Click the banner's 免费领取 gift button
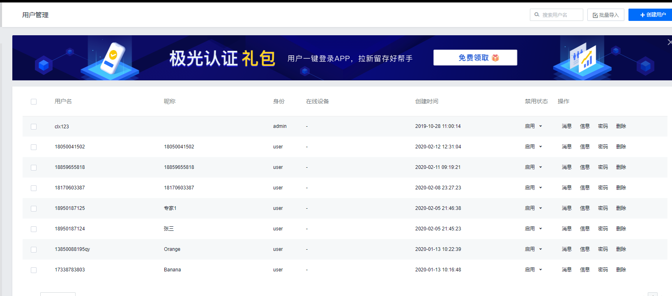The height and width of the screenshot is (296, 672). (x=475, y=58)
